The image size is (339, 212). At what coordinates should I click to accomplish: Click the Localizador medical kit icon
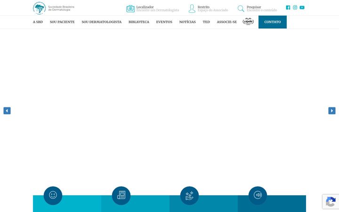(130, 8)
